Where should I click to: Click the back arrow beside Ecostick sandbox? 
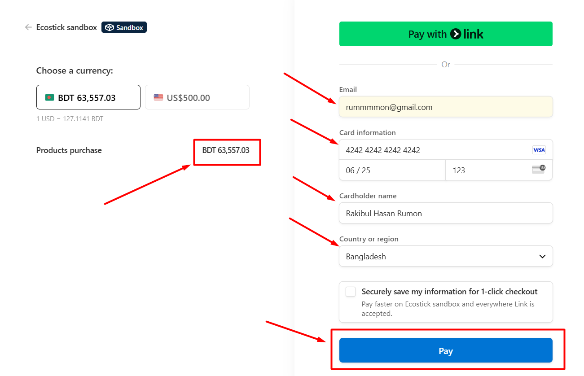(28, 27)
